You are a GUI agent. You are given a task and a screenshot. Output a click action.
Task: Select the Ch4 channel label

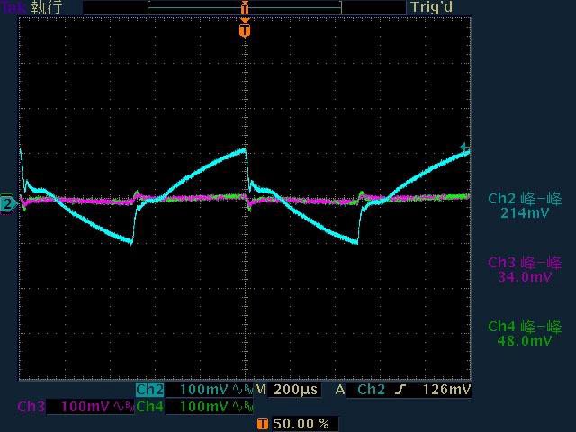coord(149,407)
